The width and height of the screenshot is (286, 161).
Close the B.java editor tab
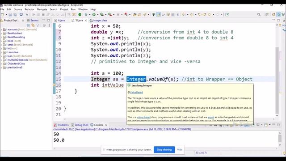click(86, 21)
